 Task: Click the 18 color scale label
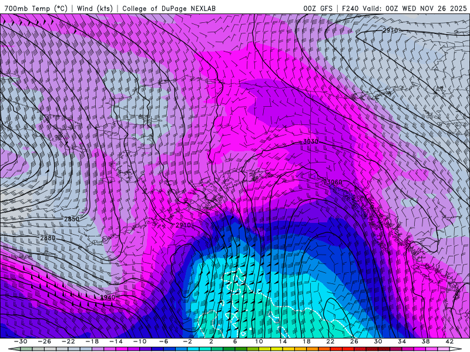306,341
